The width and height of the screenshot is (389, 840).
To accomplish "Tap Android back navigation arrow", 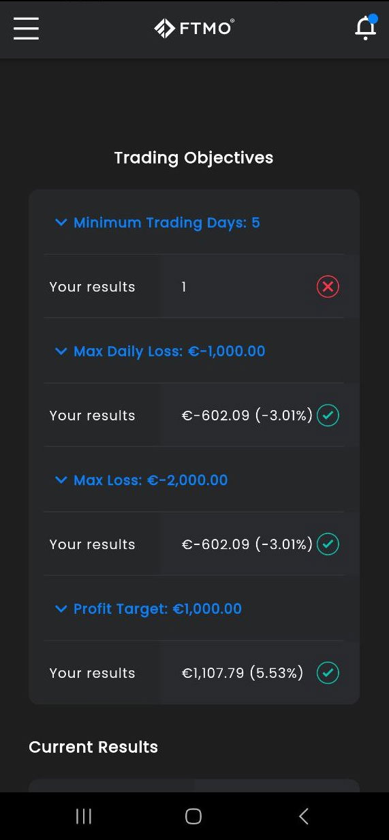I will [x=304, y=816].
